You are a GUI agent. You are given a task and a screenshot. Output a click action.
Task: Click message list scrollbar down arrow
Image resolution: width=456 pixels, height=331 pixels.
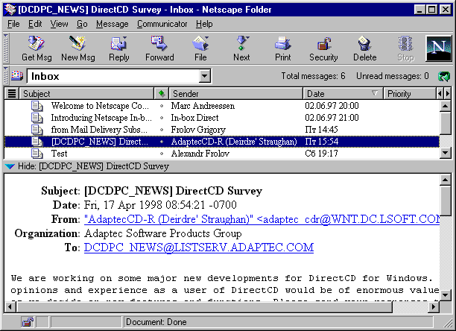point(446,153)
